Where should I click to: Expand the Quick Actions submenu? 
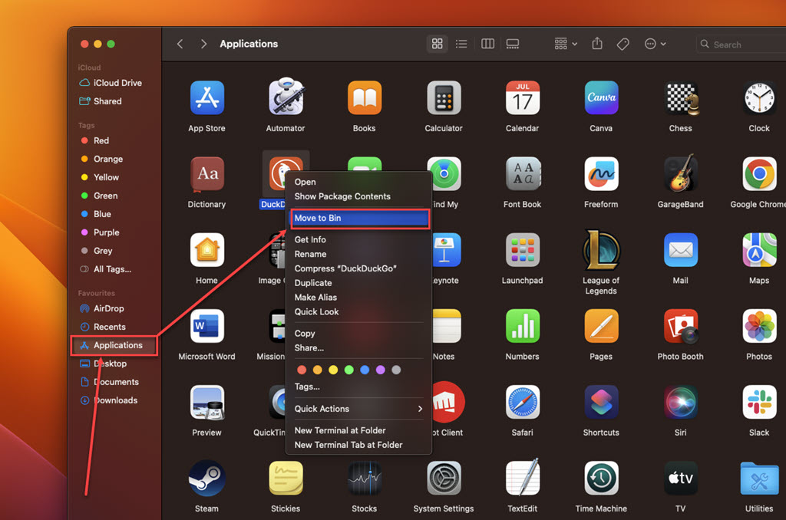[x=358, y=409]
